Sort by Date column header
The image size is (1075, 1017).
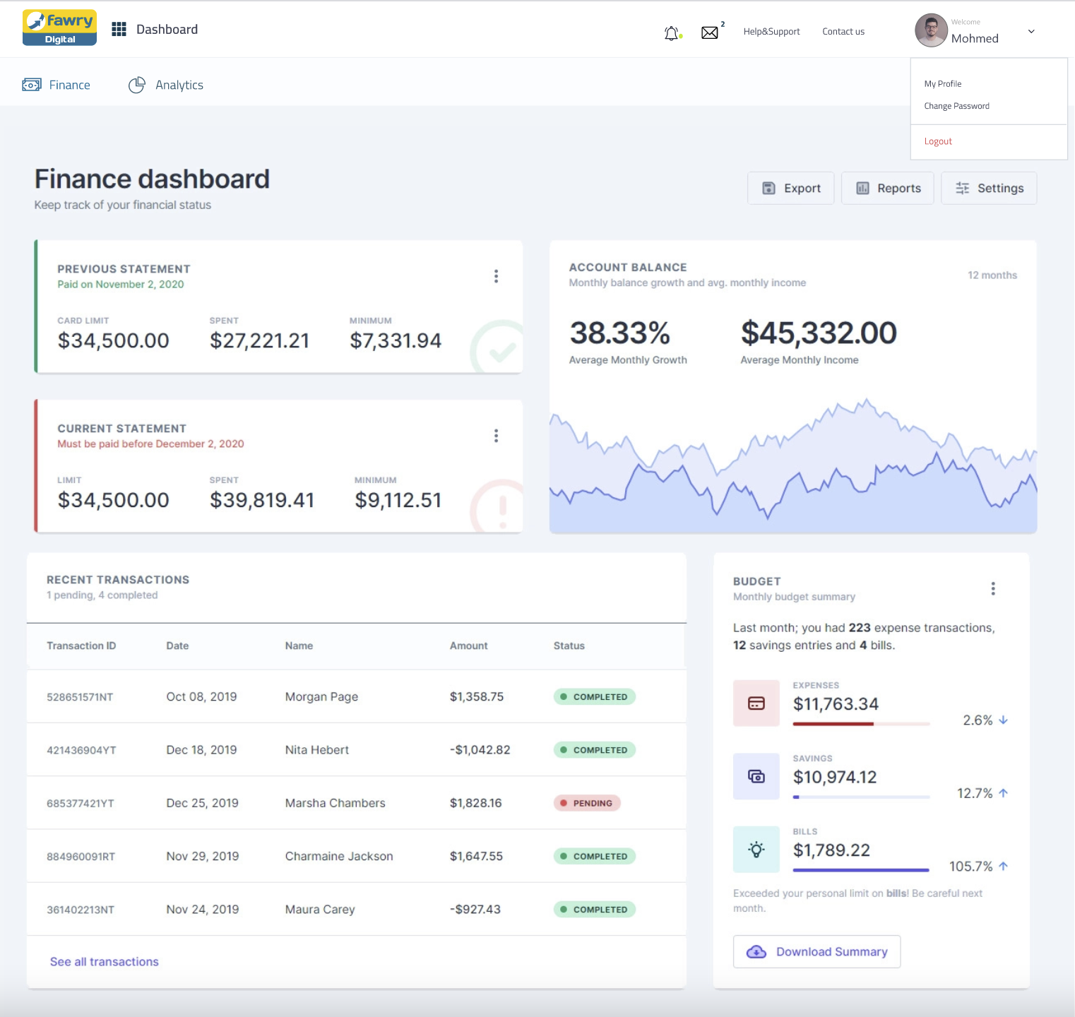click(177, 646)
